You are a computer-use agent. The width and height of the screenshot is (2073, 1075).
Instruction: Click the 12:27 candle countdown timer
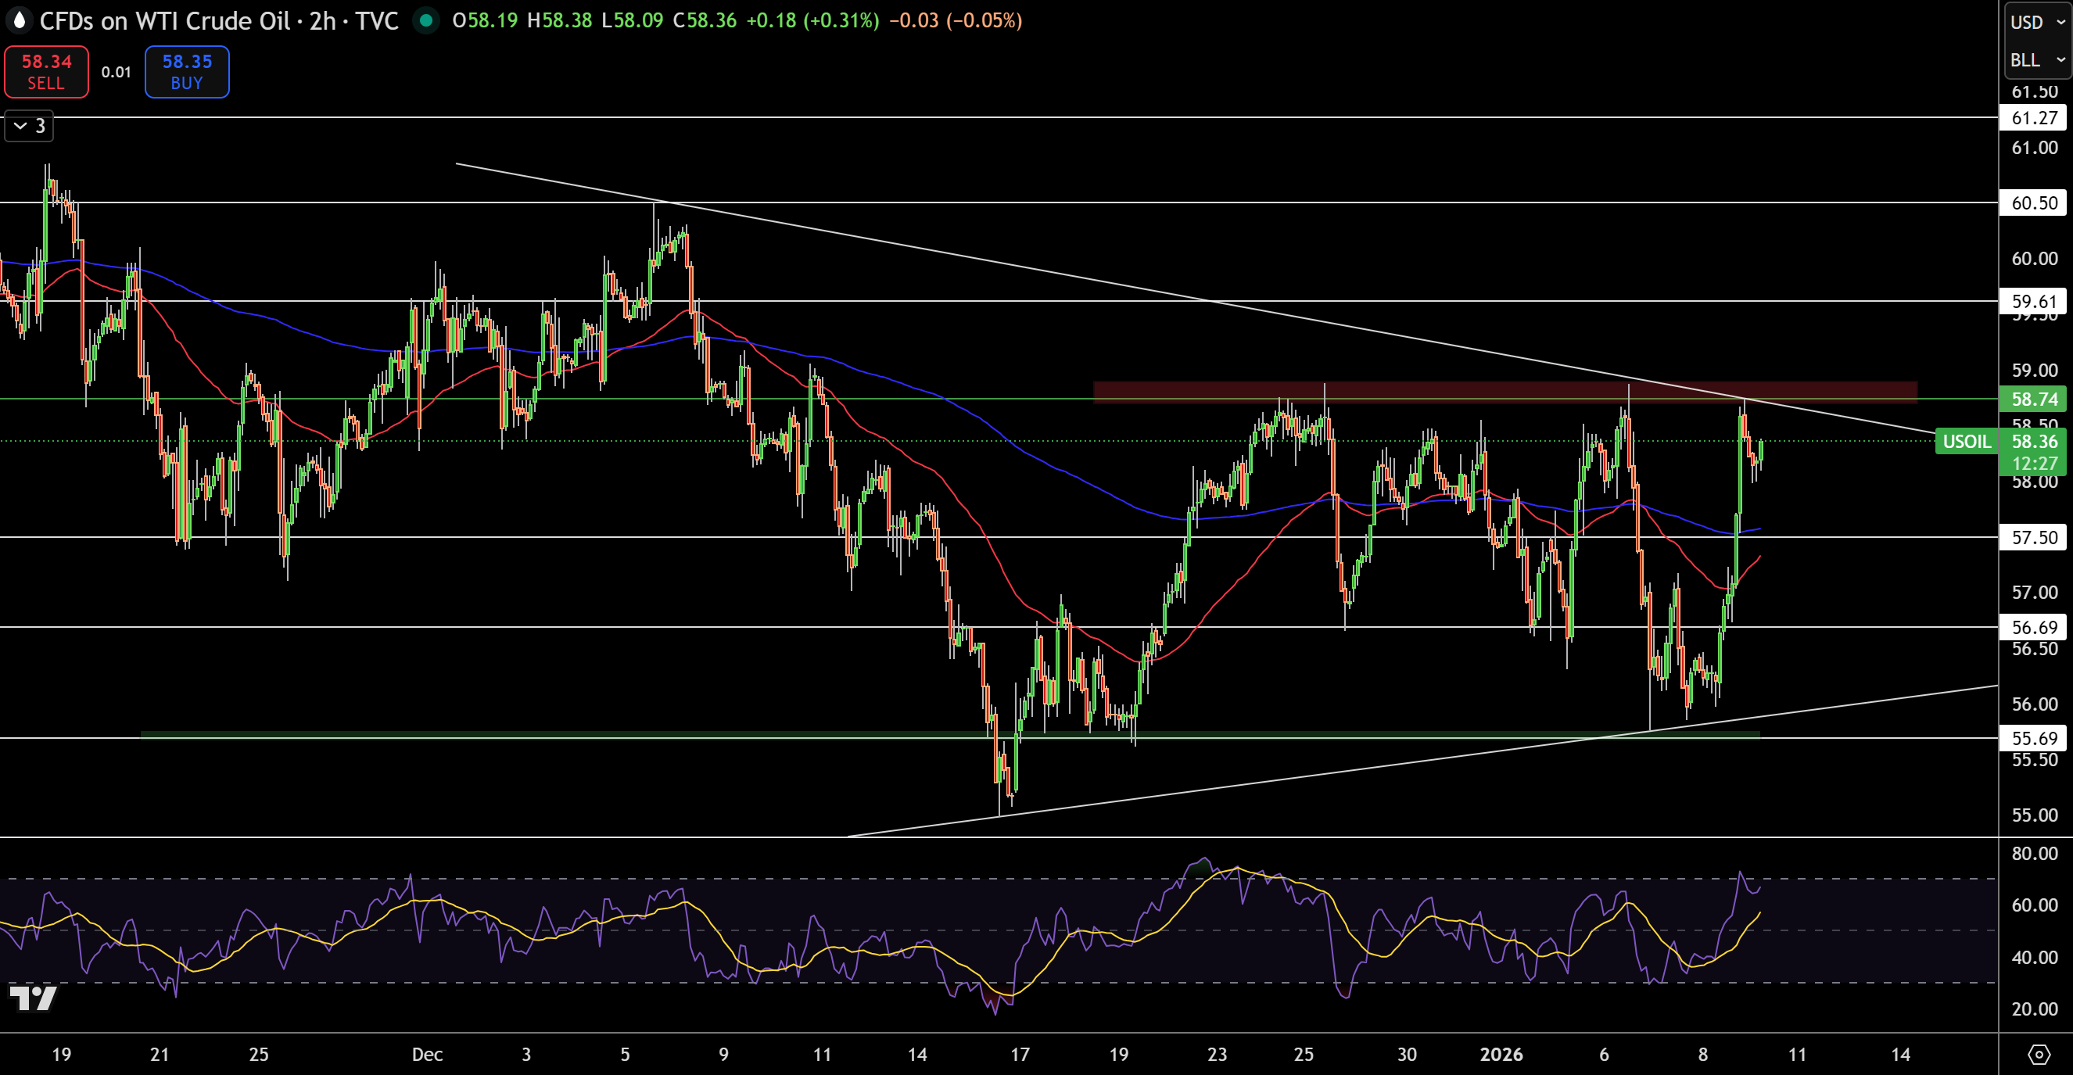click(x=2034, y=464)
